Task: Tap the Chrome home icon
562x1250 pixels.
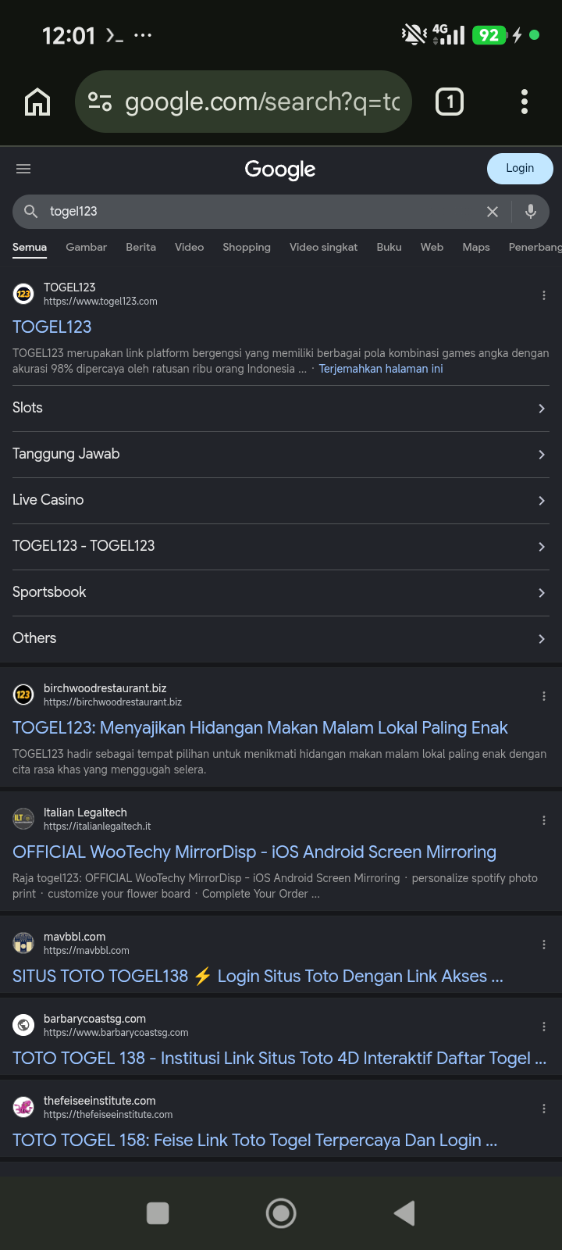Action: [37, 102]
